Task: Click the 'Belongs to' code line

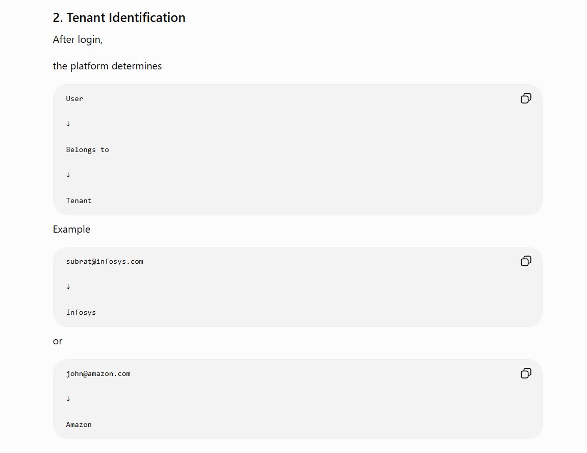Action: (87, 150)
